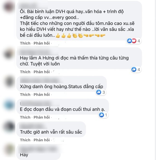The image size is (156, 160).
Task: Click the like icon on the 'E đọc đoạn đầu' comment
Action: 101,115
